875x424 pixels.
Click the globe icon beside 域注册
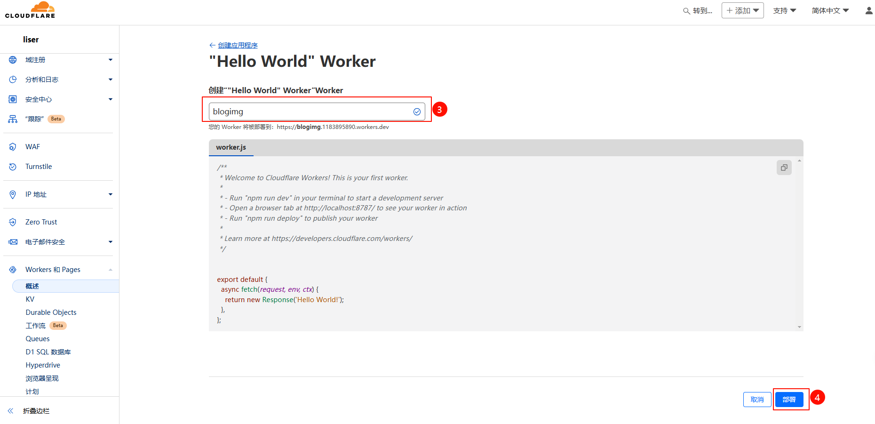13,60
